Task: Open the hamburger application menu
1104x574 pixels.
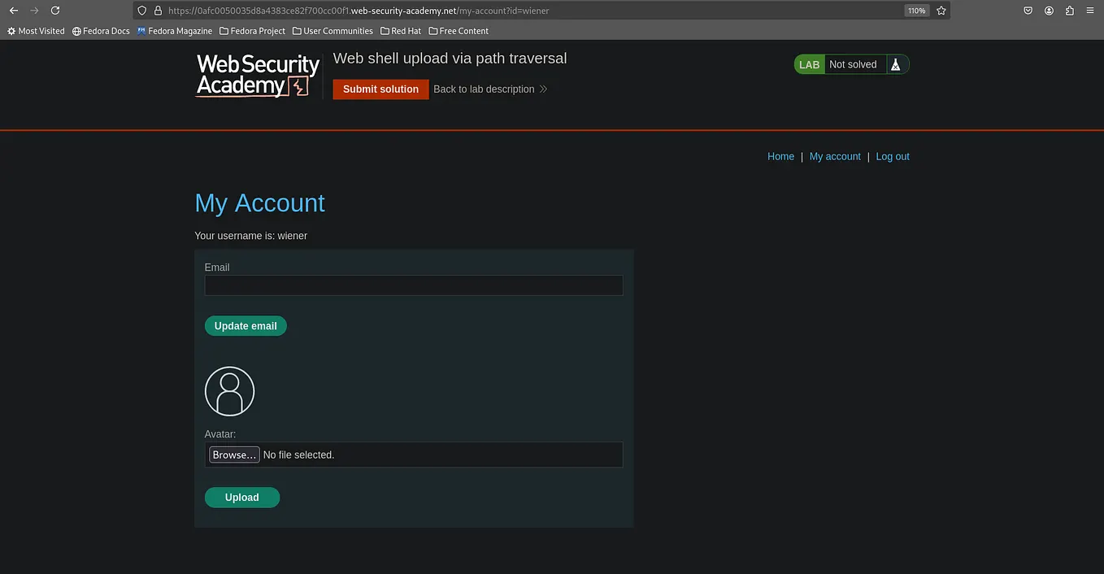Action: point(1089,11)
